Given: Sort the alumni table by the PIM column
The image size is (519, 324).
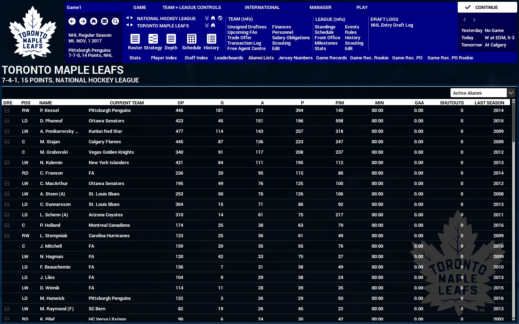Looking at the screenshot, I should tap(340, 103).
